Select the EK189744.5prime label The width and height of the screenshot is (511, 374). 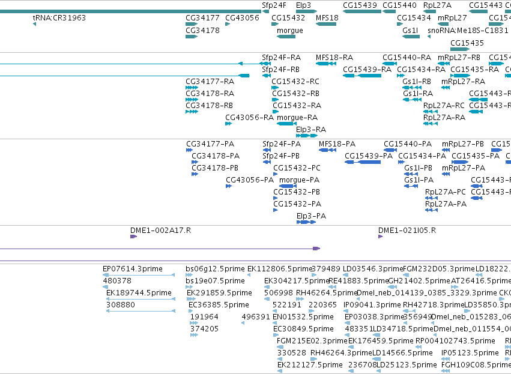[139, 293]
